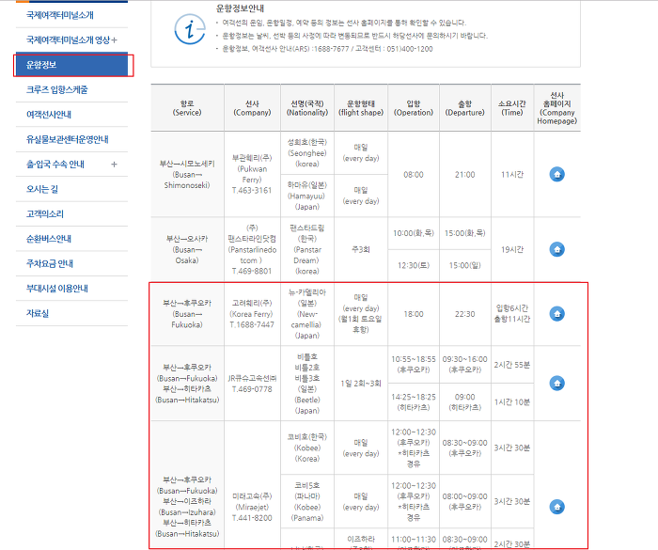Select the Panstarlinedotcom T.469-8801 cell
This screenshot has width=658, height=550.
pos(252,249)
